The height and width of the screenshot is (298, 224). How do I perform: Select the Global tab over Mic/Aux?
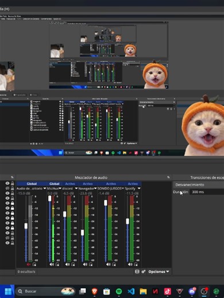coord(54,183)
